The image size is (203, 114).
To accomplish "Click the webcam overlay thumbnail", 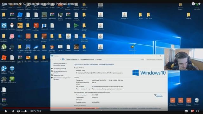I will 183,60.
